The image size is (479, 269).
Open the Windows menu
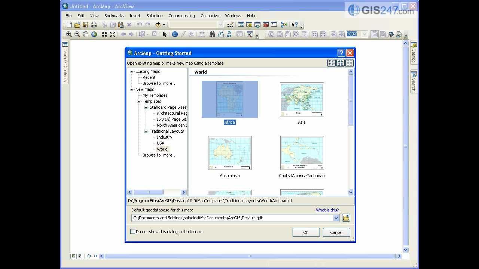point(233,16)
